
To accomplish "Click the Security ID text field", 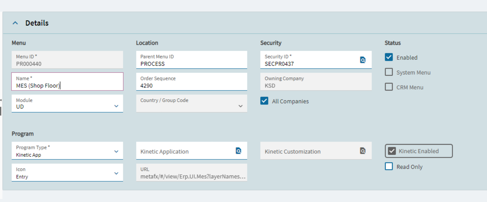I will [x=310, y=60].
